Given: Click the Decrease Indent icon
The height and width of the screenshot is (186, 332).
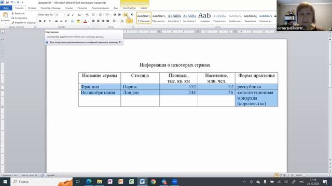Looking at the screenshot, I should coord(115,15).
